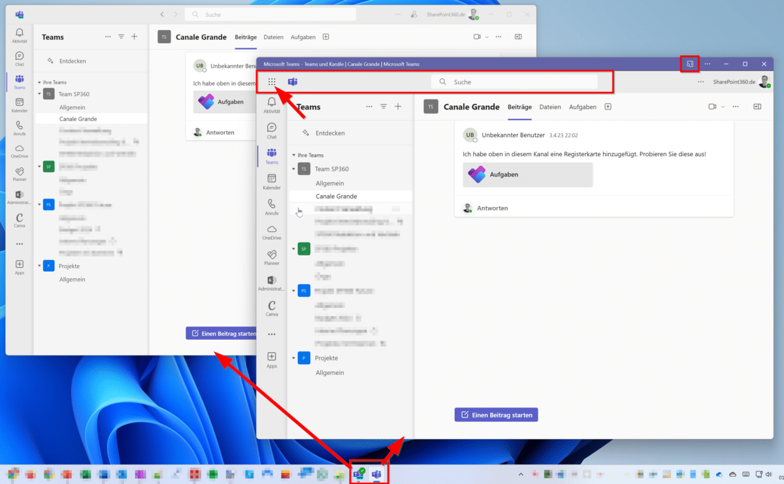
Task: Open Planner app in the front window sidebar
Action: [x=272, y=257]
